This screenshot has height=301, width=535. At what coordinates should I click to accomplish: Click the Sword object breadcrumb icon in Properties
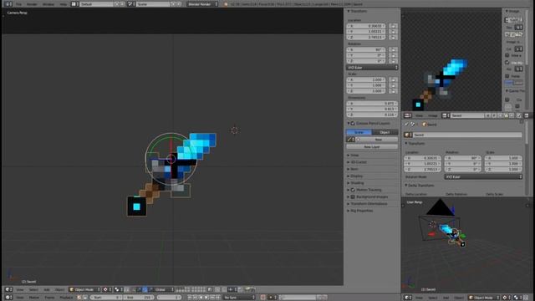tap(424, 125)
